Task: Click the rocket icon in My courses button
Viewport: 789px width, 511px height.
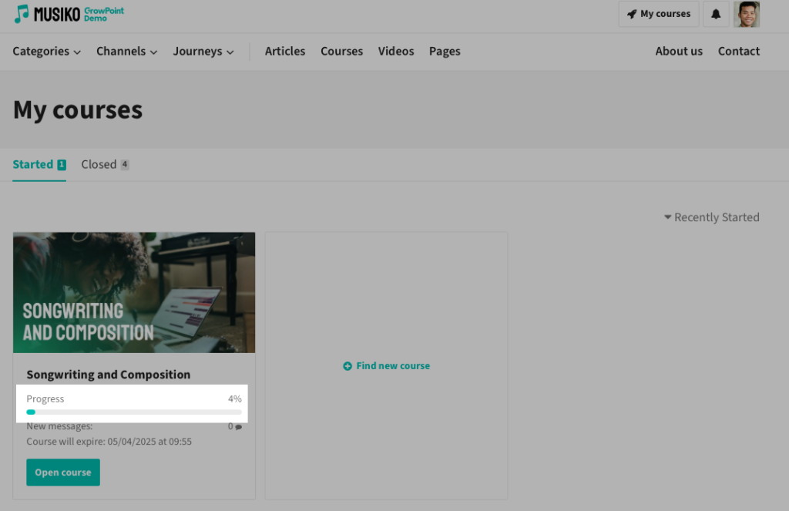Action: 632,14
